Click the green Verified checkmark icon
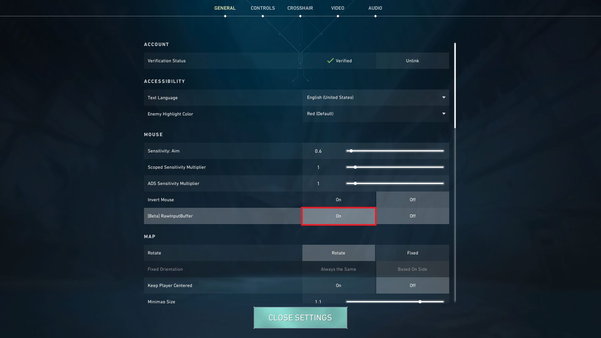 click(330, 61)
